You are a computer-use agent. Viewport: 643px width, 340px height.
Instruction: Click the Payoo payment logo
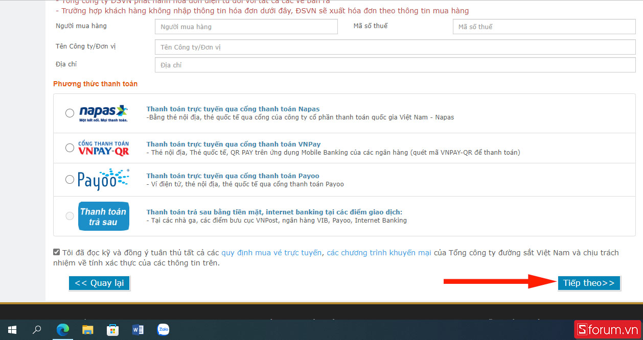(103, 180)
